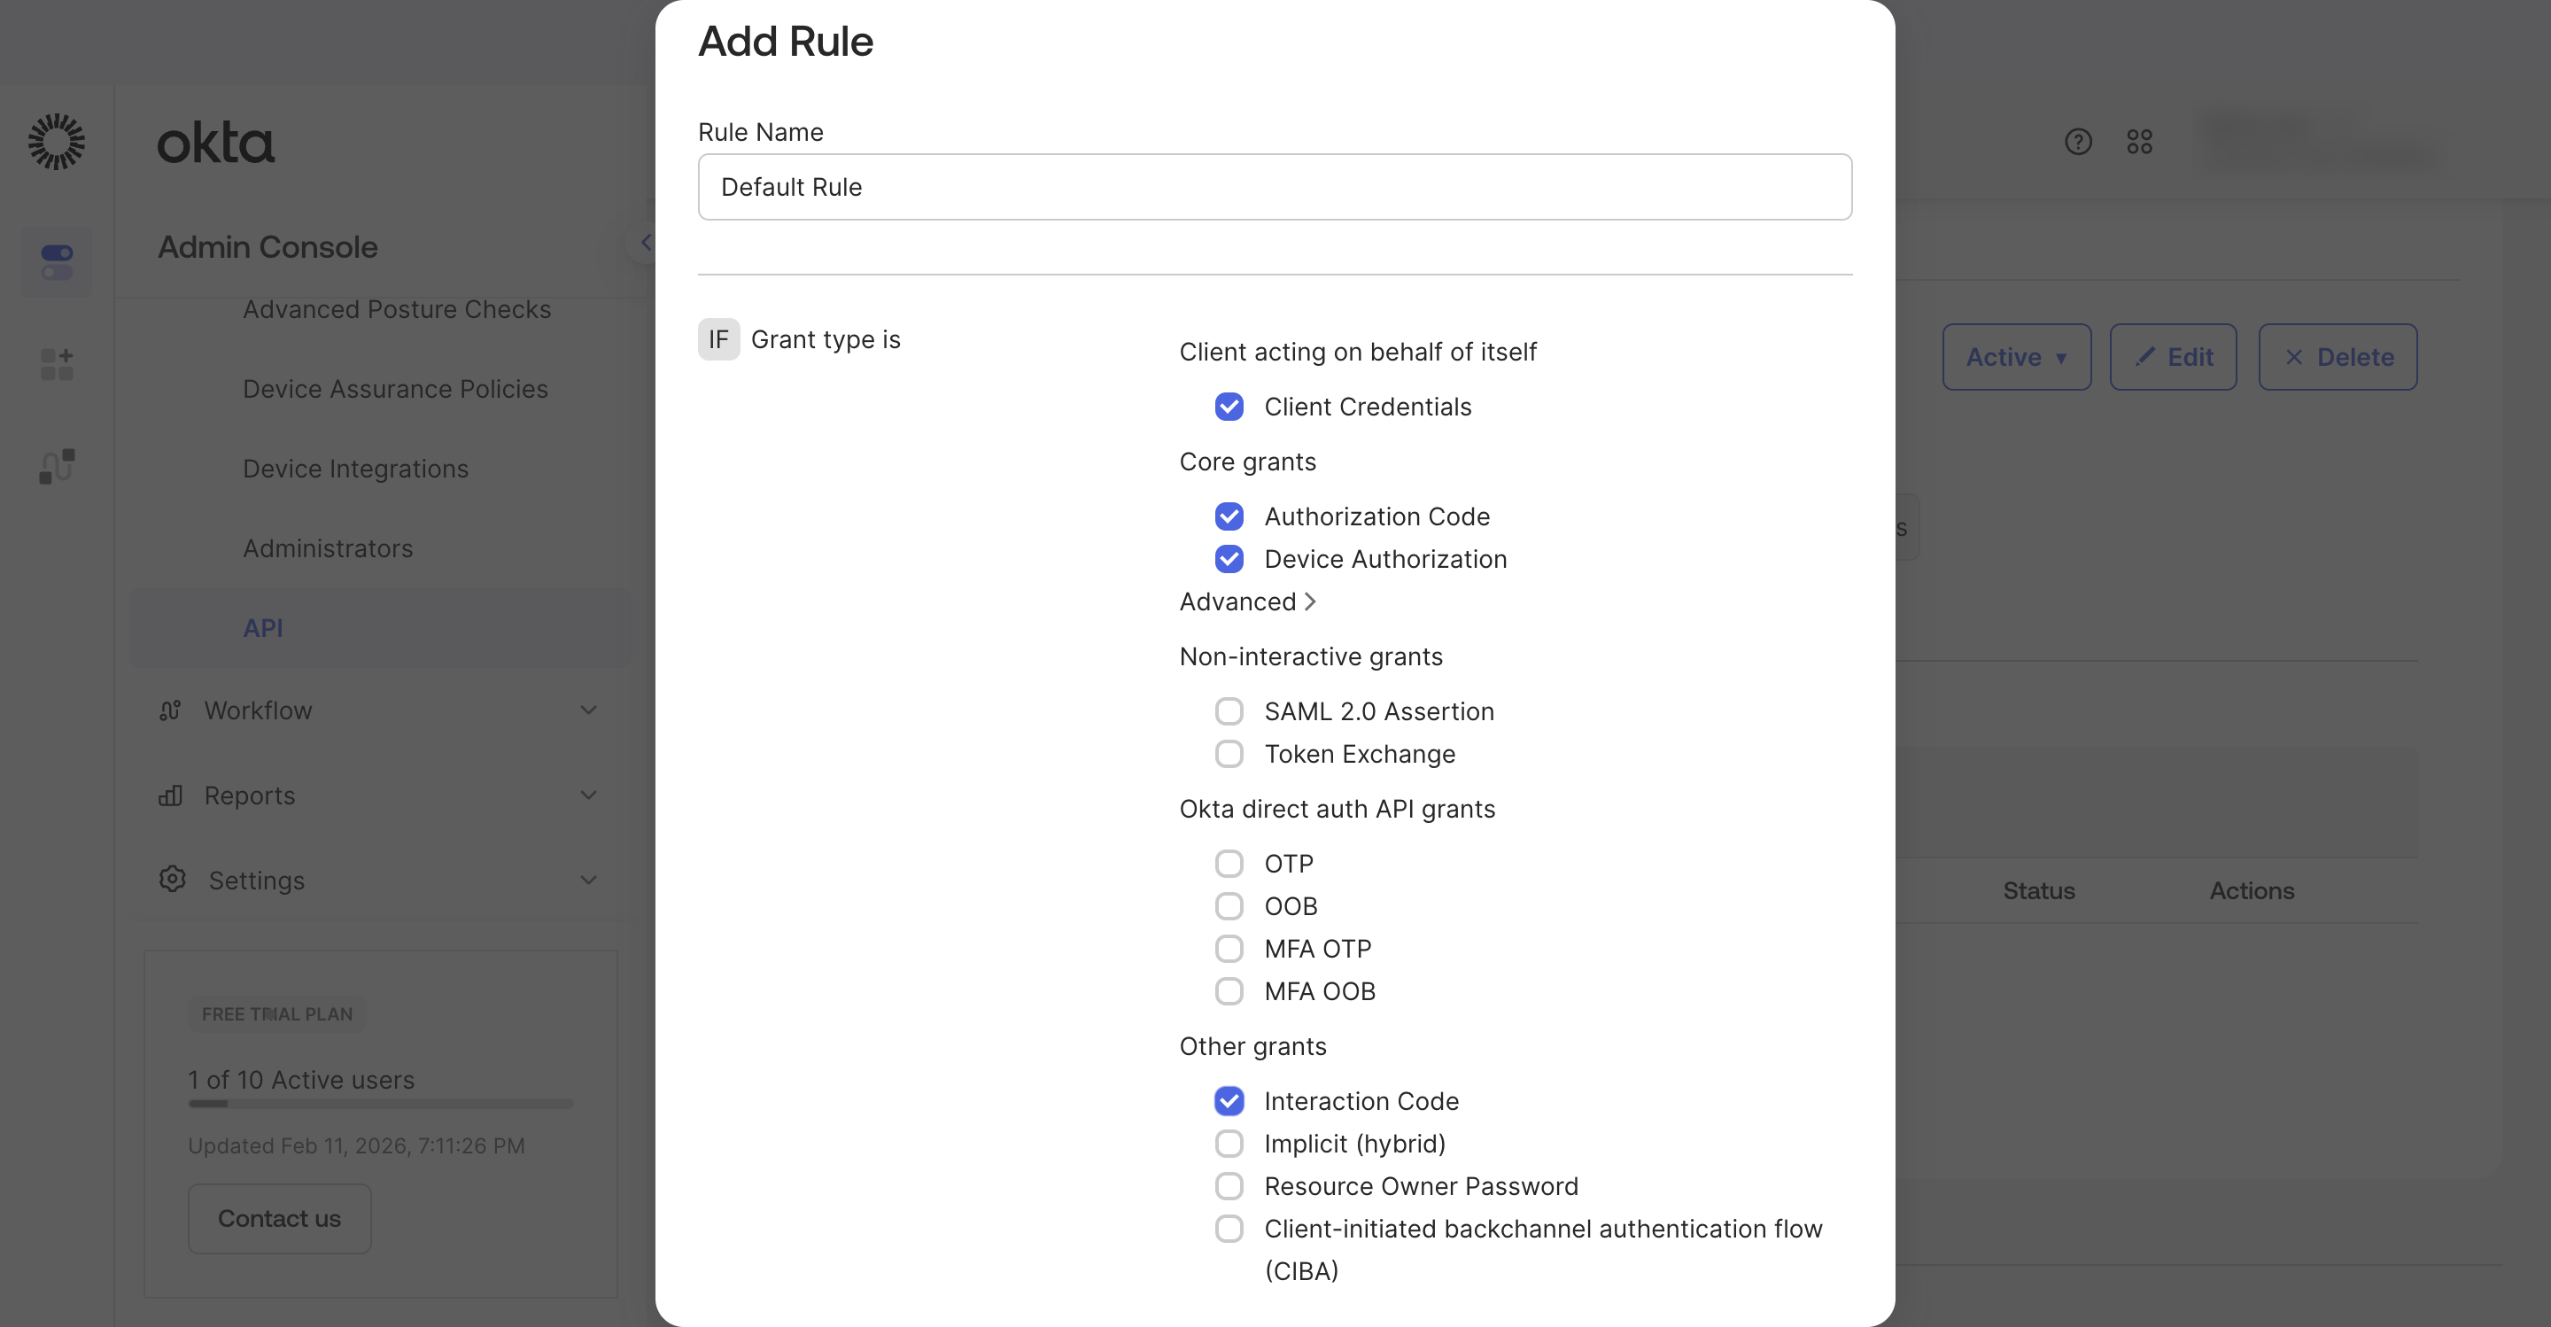Expand the Advanced grant types section
The image size is (2551, 1327).
click(x=1247, y=602)
